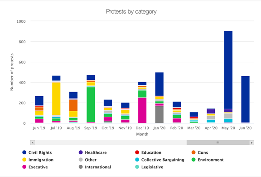261x177 pixels.
Task: Click the scrollbar right arrow button
Action: [251, 143]
